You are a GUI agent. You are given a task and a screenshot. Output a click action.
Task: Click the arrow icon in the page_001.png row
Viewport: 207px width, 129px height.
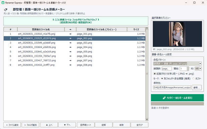(x=70, y=34)
